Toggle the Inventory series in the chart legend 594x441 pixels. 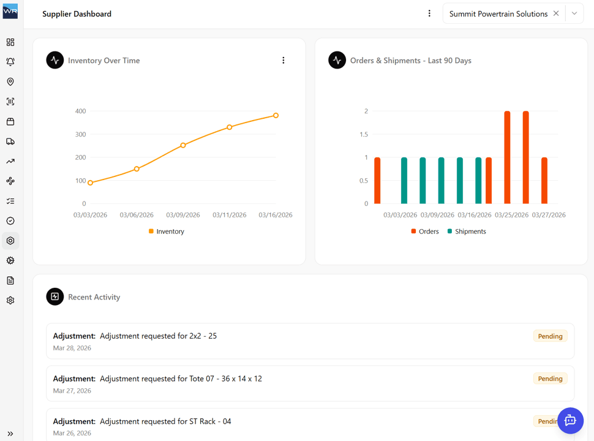(166, 231)
